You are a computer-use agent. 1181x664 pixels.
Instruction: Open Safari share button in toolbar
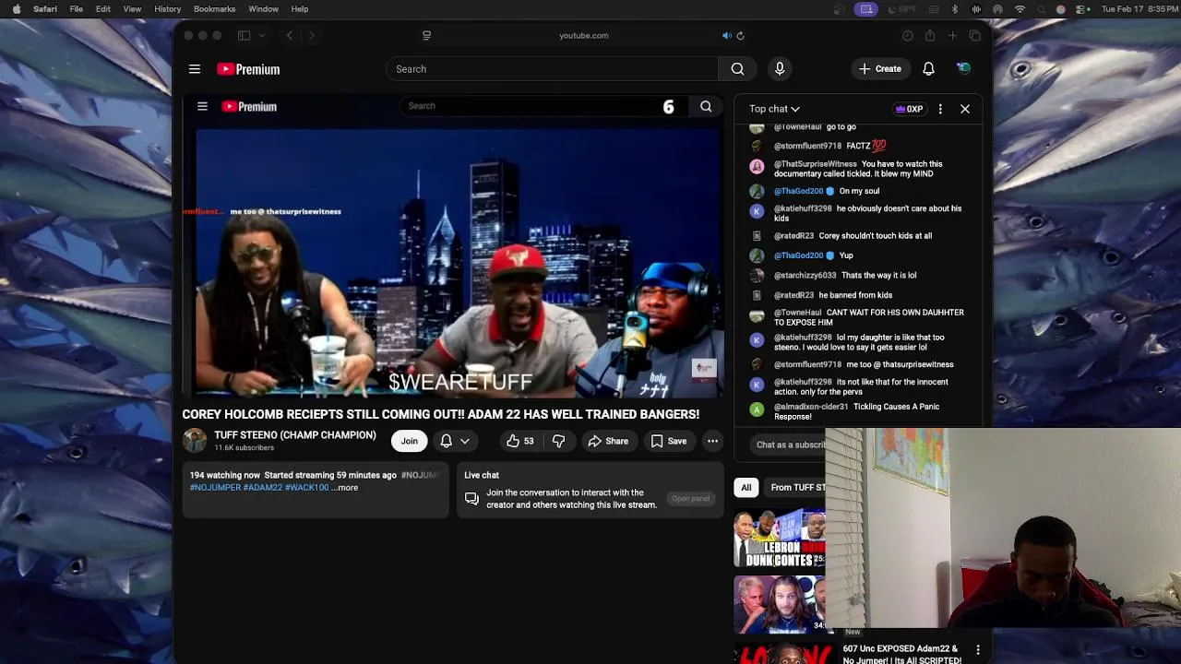pyautogui.click(x=930, y=36)
